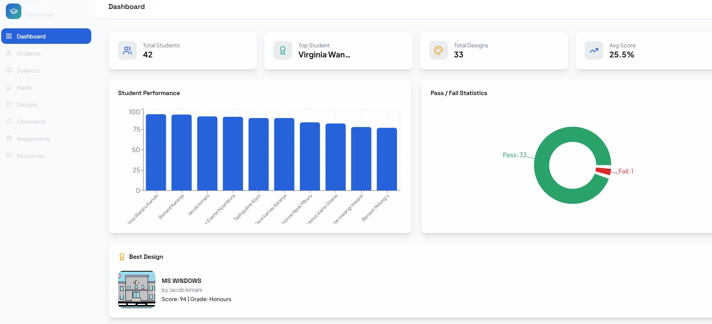
Task: Click the Total Students people icon
Action: pos(127,50)
